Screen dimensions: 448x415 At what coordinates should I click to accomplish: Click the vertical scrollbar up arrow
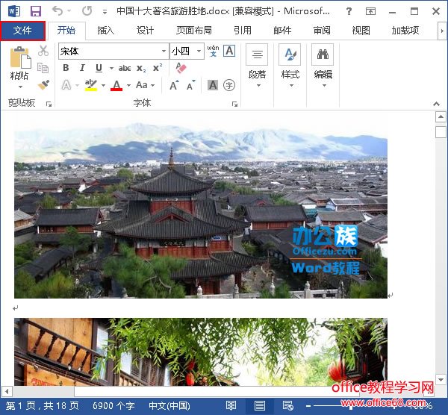tap(441, 116)
